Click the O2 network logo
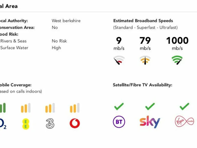The height and width of the screenshot is (148, 197). coord(3,124)
